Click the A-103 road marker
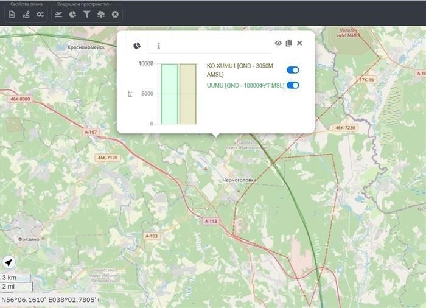This screenshot has width=426, height=308. pyautogui.click(x=152, y=236)
